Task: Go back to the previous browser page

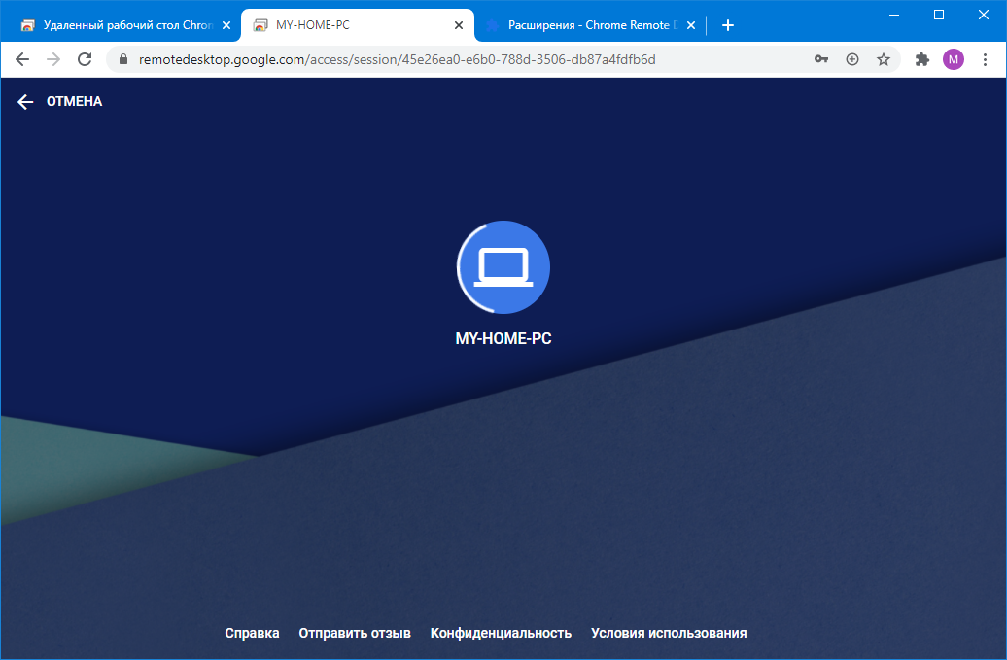Action: tap(22, 59)
